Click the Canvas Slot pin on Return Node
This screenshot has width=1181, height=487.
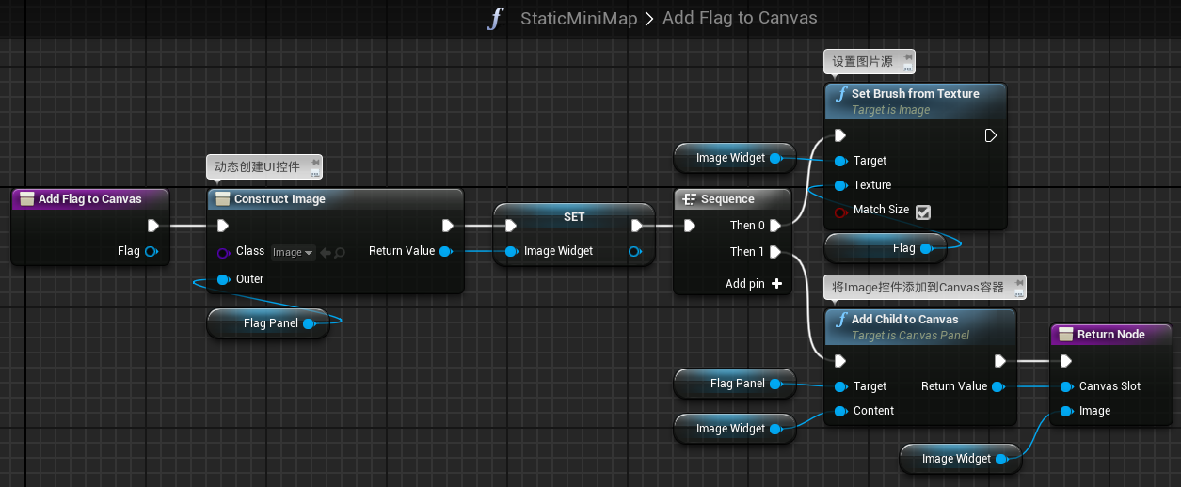[1066, 386]
